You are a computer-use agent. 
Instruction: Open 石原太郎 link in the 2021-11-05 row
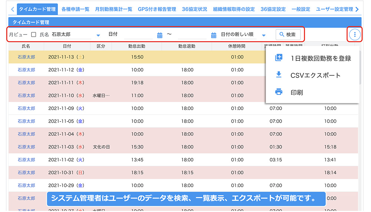tap(26, 121)
